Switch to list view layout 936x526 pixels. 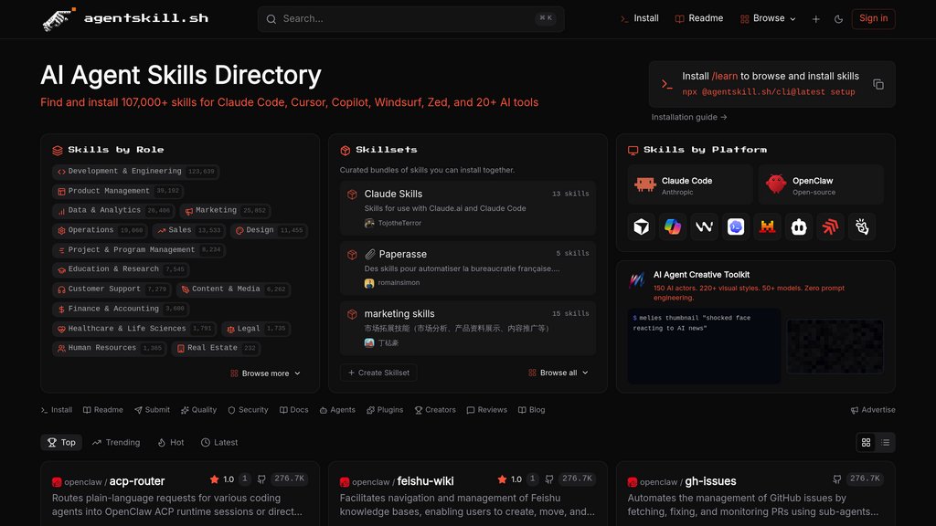pos(885,443)
